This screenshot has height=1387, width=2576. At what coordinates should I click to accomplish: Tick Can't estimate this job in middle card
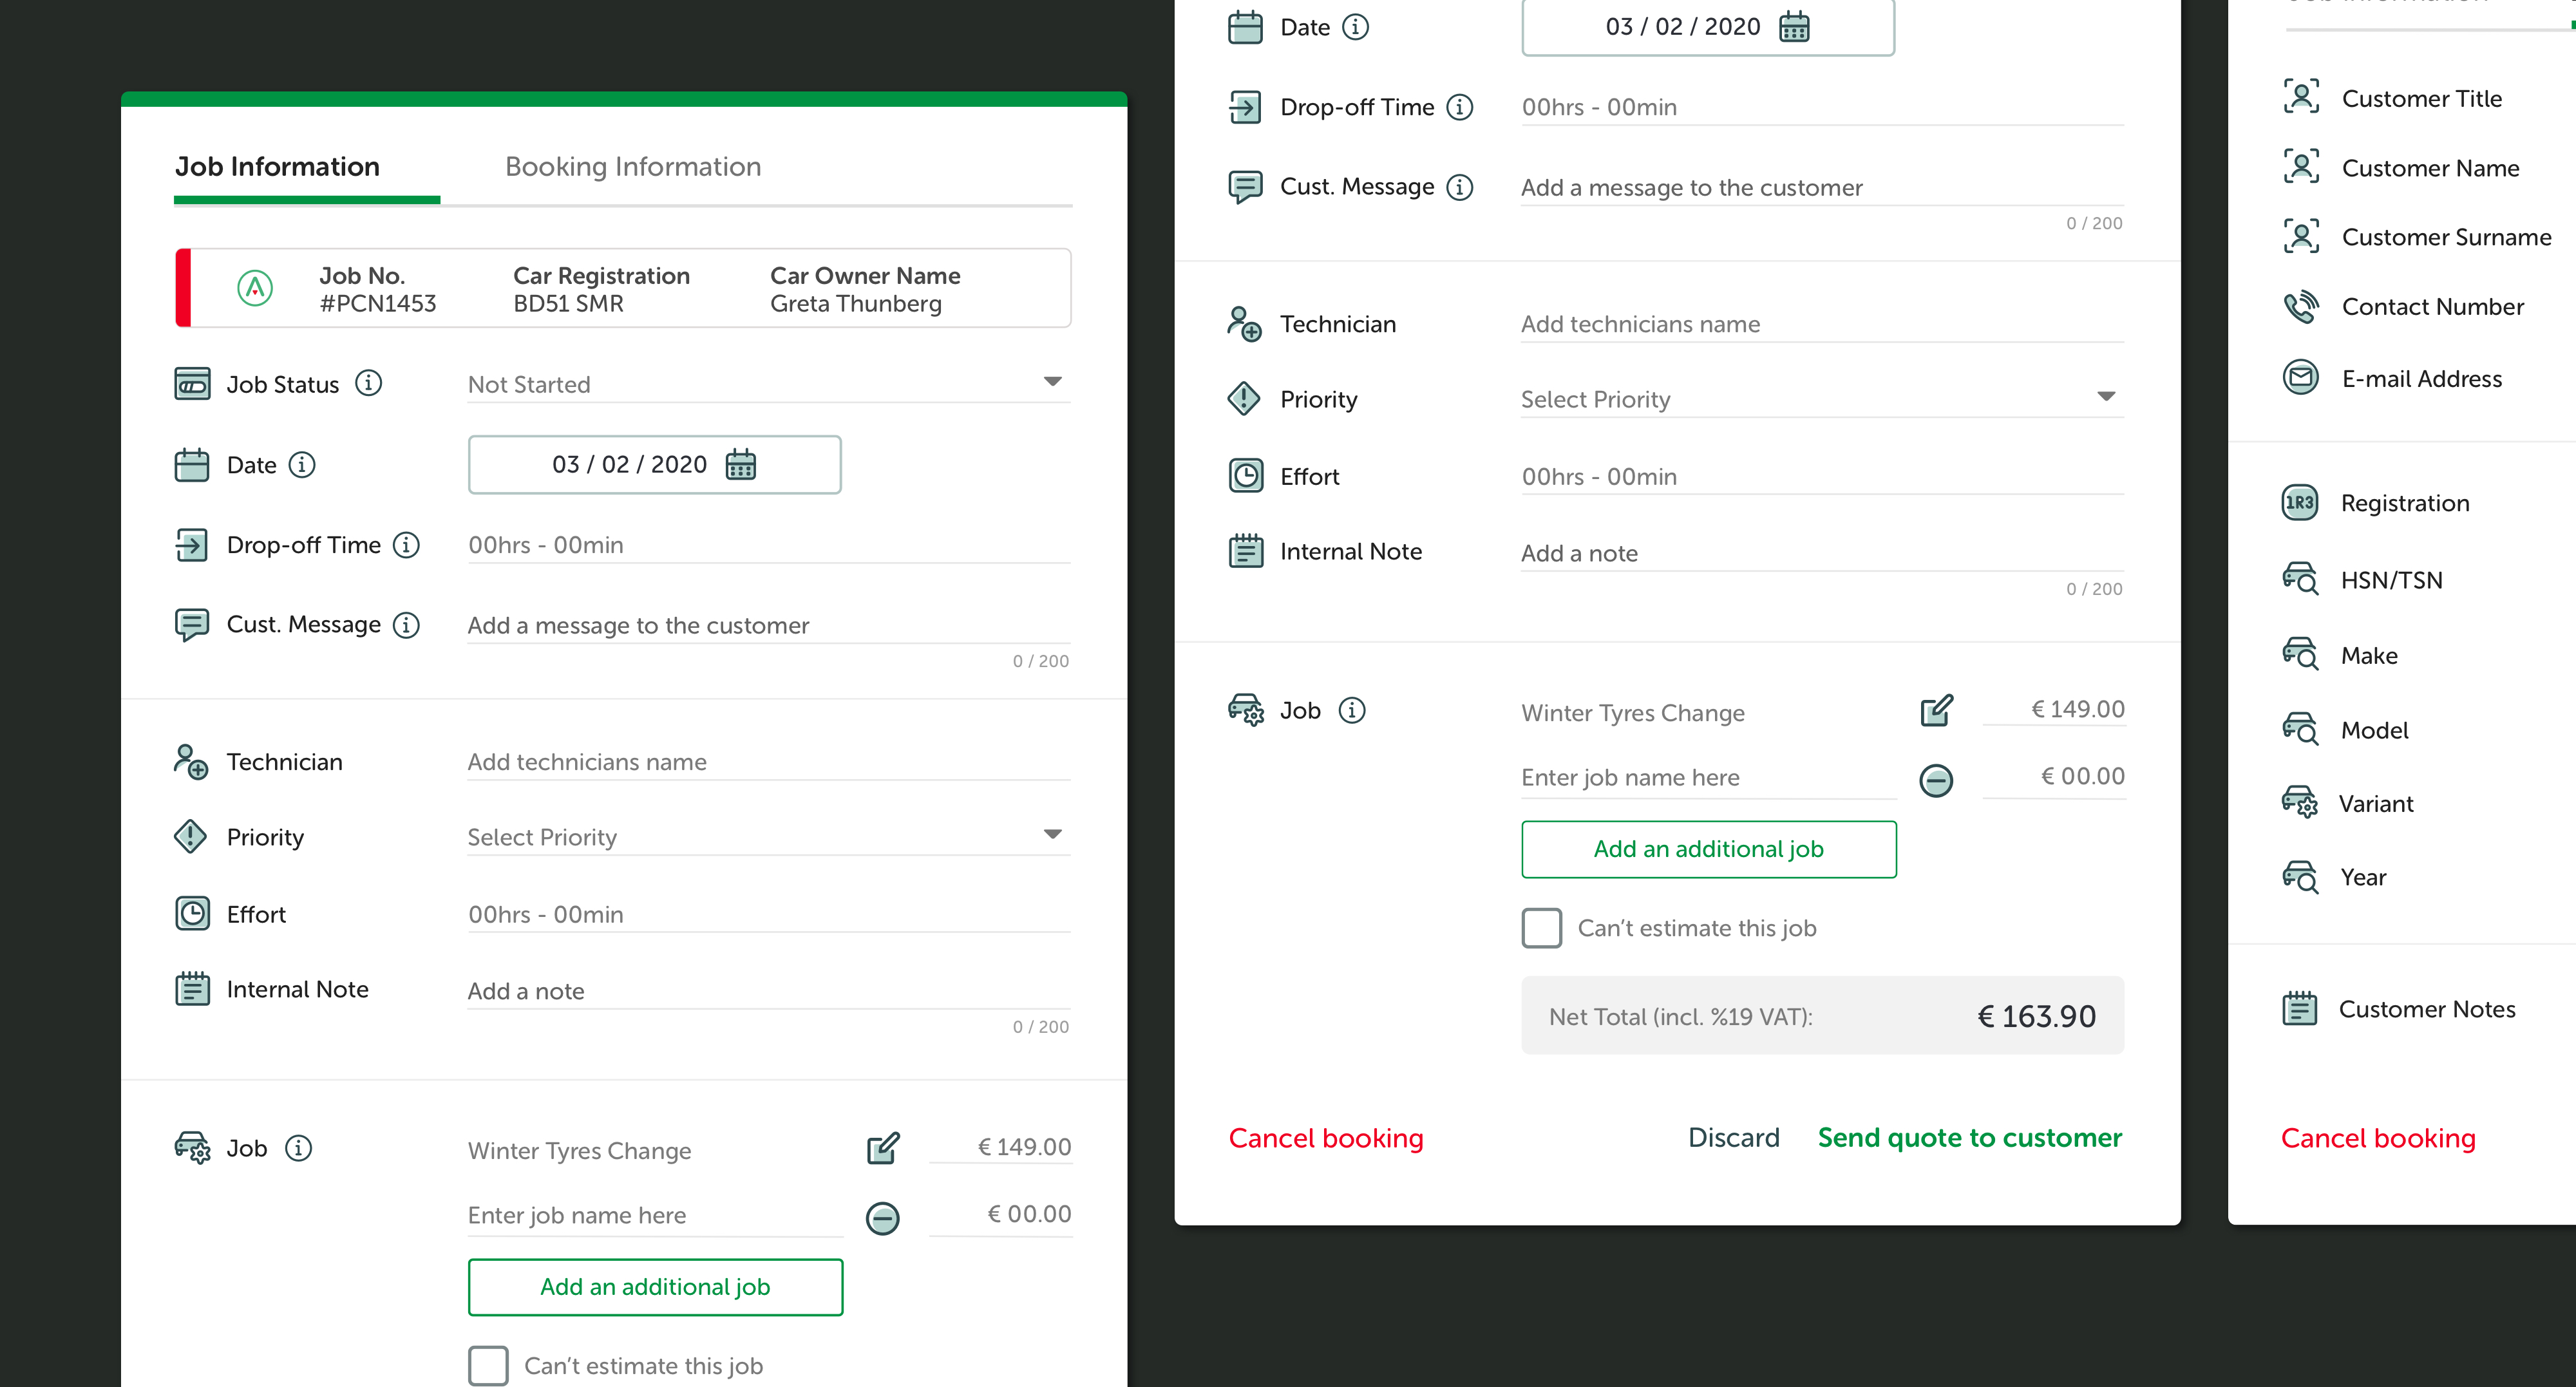1542,928
